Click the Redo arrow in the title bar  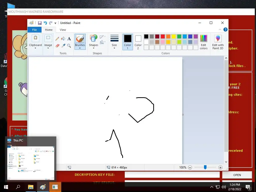click(51, 23)
